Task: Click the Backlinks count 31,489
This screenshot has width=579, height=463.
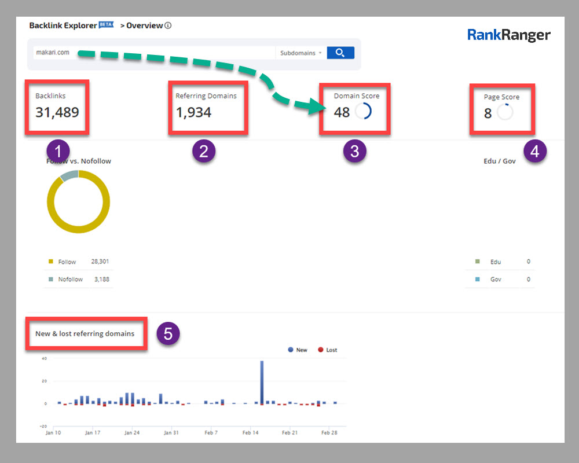Action: click(57, 112)
